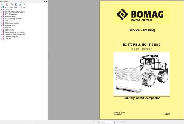184x124 pixels.
Task: Click the Bookmarks panel title
Action: click(4, 1)
